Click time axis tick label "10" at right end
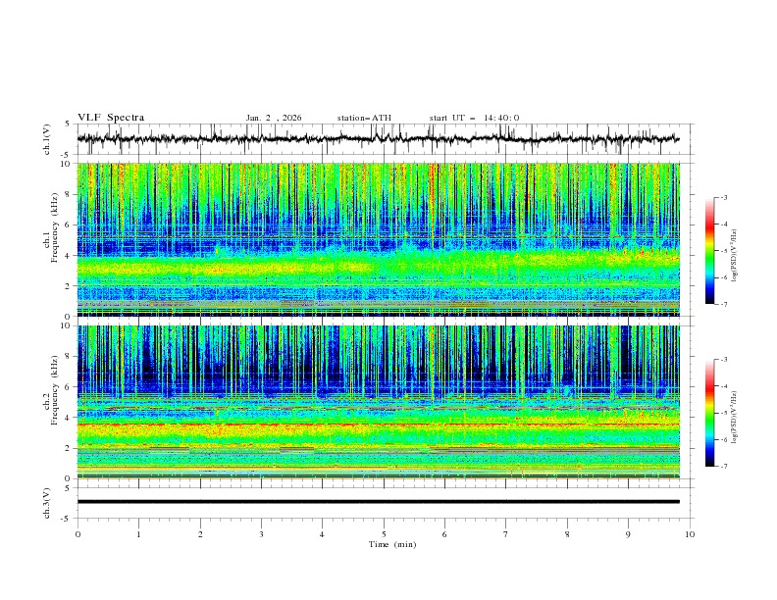Screen dimensions: 777x600 [x=690, y=534]
